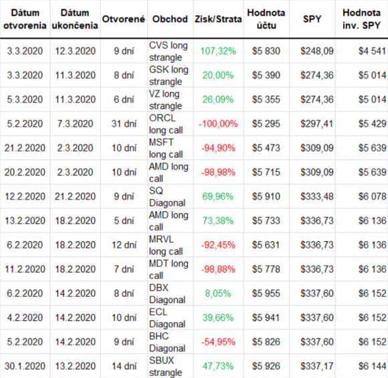Select the ORCL long call cell
This screenshot has width=388, height=378.
click(x=171, y=124)
